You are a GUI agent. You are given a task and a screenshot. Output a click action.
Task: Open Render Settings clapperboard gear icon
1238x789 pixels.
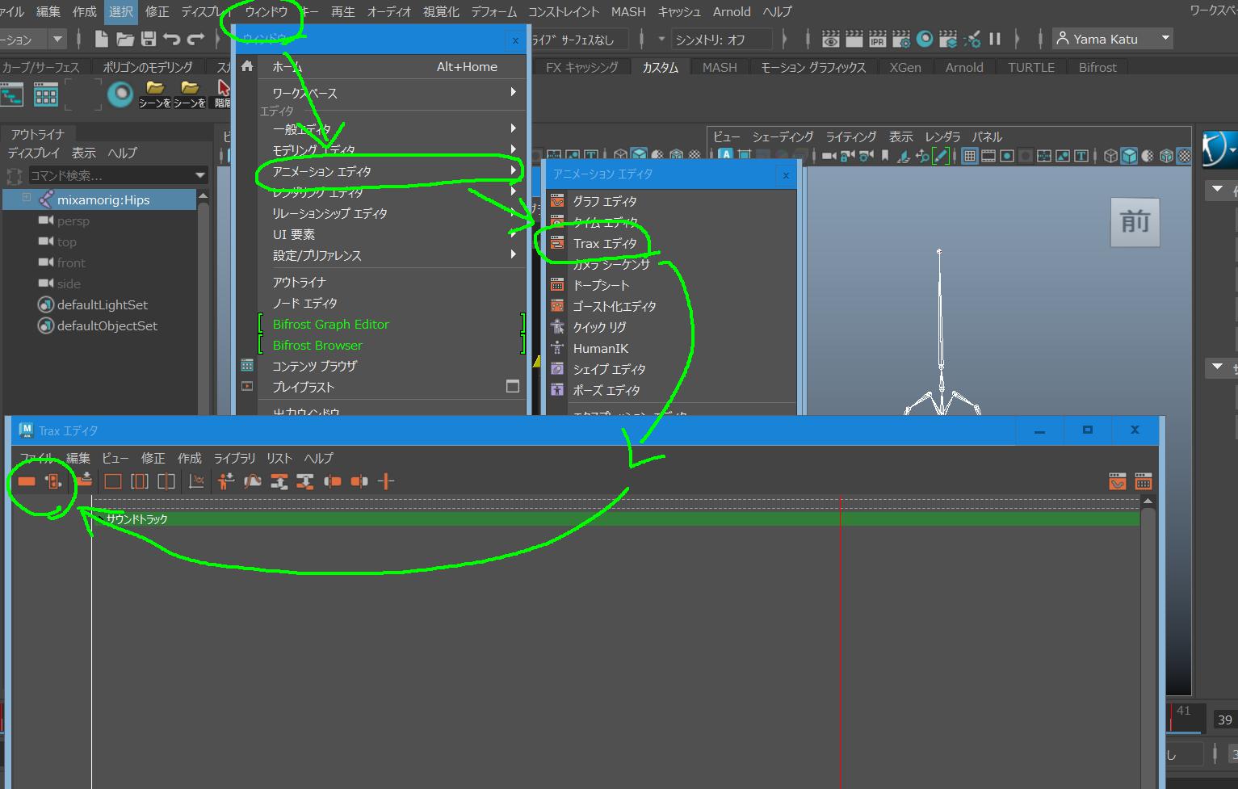(x=901, y=39)
